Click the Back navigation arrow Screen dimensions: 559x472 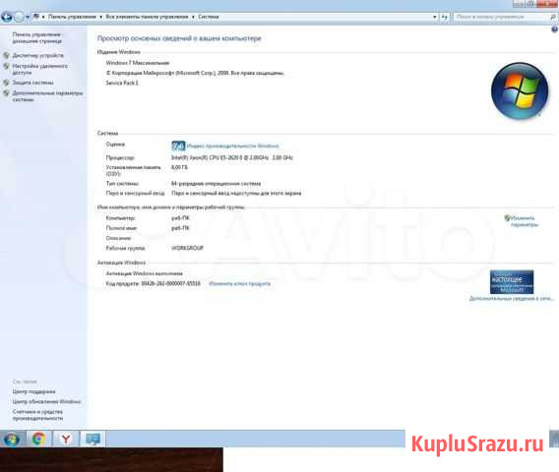click(x=7, y=17)
